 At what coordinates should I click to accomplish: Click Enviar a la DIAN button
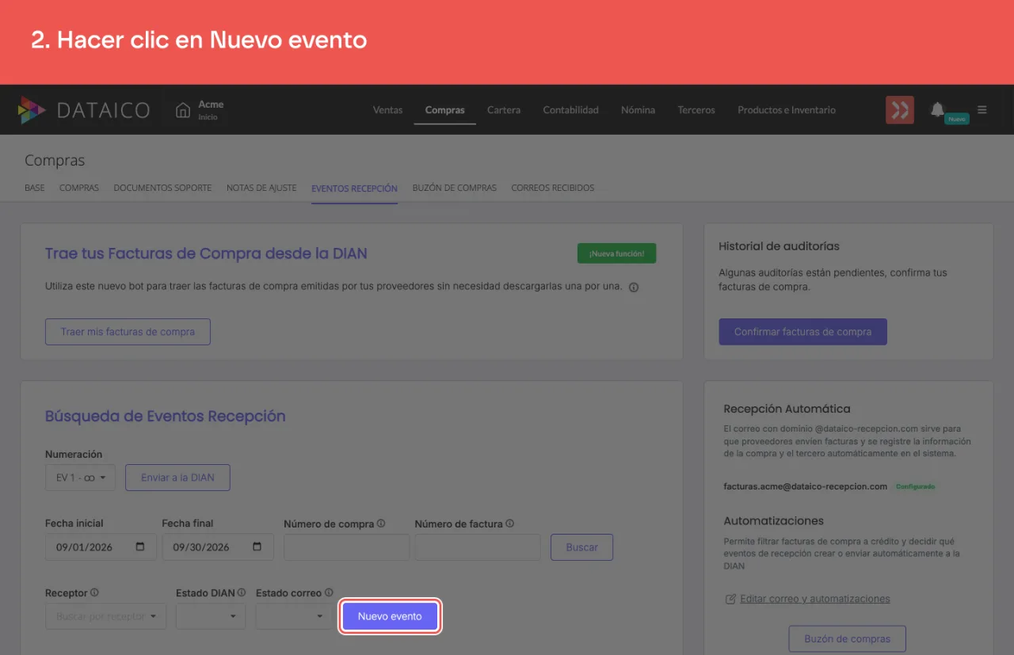pos(177,478)
